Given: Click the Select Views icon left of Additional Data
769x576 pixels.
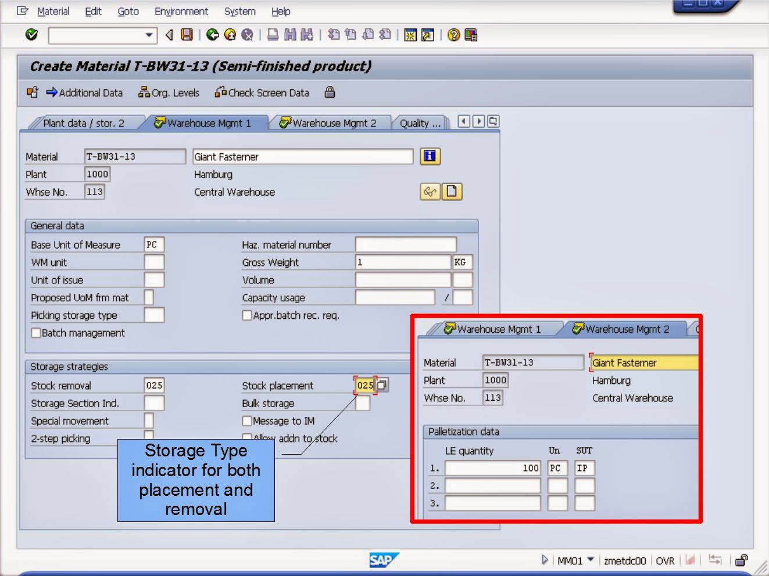Looking at the screenshot, I should coord(33,92).
